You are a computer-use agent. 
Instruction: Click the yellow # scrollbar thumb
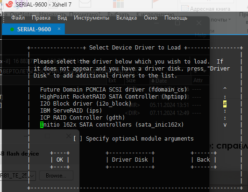point(225,104)
